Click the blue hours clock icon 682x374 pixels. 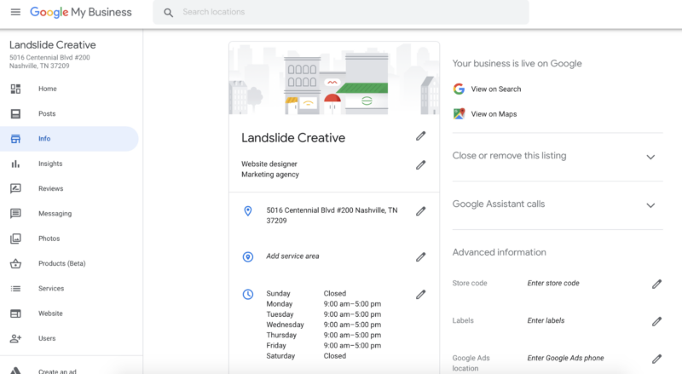click(248, 295)
